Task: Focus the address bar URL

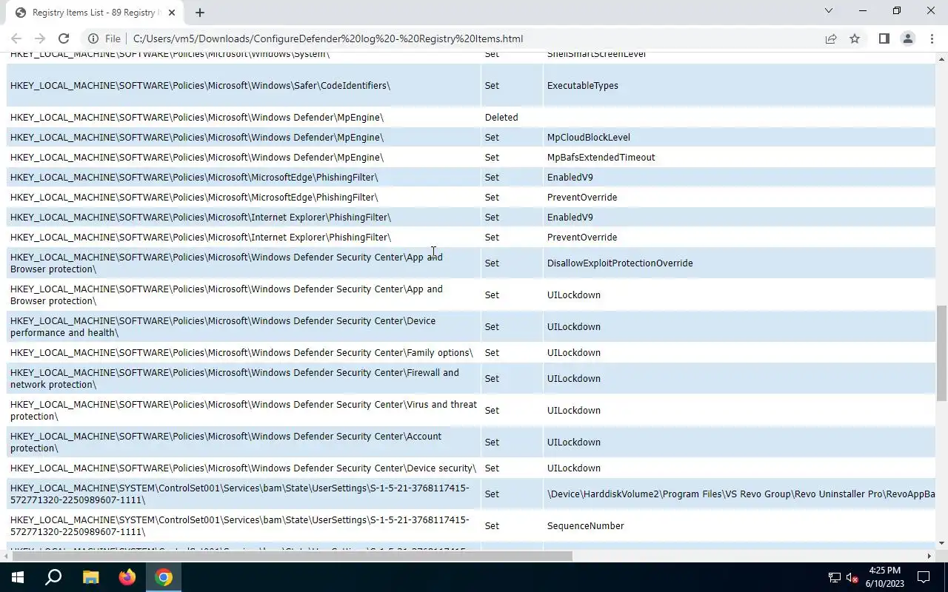Action: pos(328,38)
